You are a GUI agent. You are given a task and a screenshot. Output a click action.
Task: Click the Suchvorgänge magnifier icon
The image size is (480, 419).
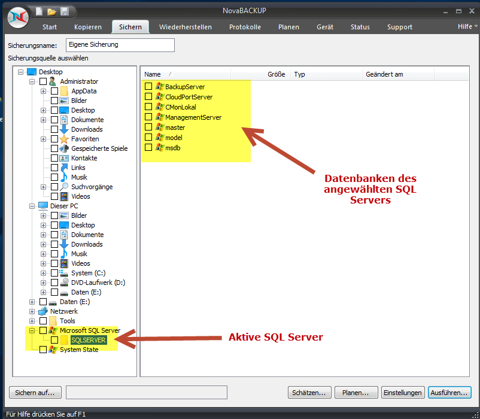(64, 187)
